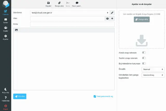Toggle Teslim onayı istensin switch
The height and width of the screenshot is (111, 166).
click(x=144, y=58)
